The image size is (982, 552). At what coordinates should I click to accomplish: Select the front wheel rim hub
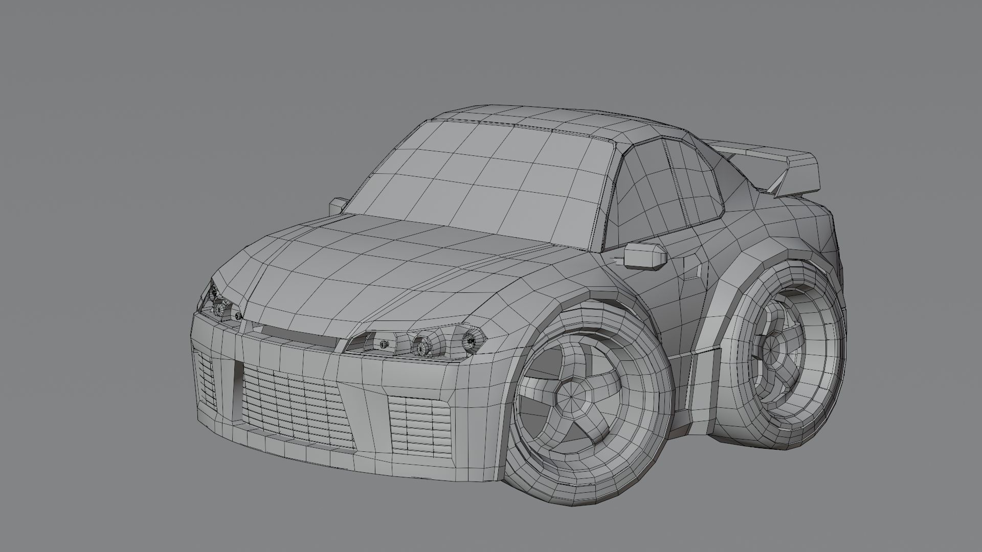pos(572,397)
